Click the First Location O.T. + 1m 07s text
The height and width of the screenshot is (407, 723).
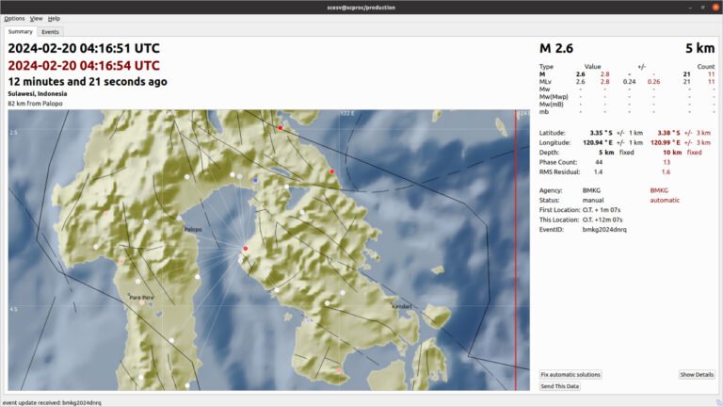[602, 210]
